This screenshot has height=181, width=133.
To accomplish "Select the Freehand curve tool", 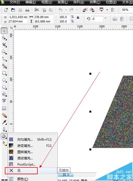I will coord(4,59).
